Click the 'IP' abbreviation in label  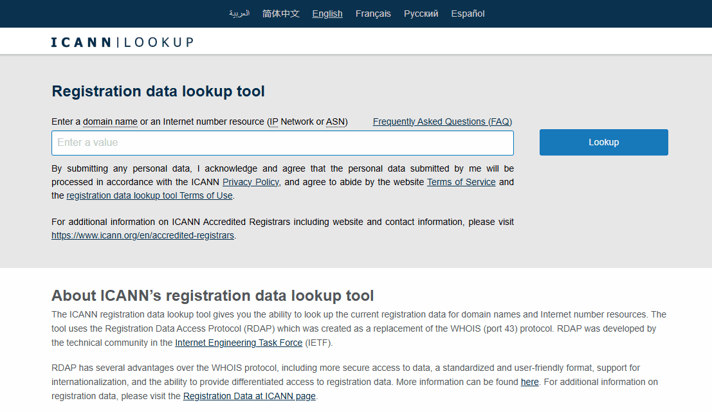[273, 121]
